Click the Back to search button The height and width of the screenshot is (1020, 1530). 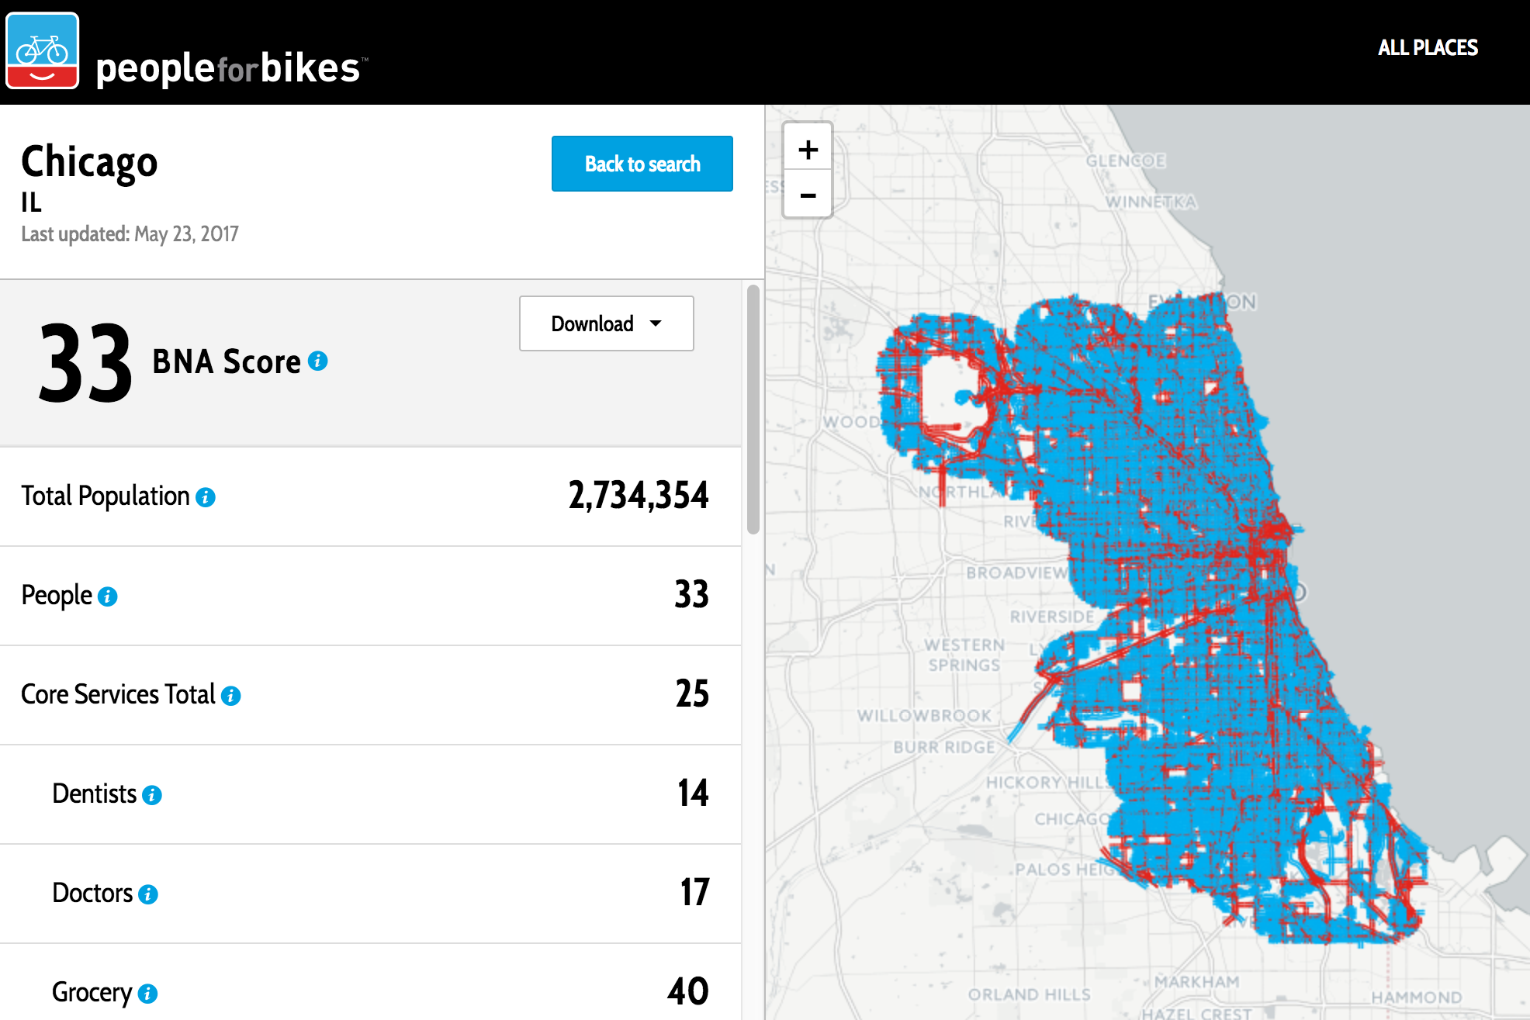pyautogui.click(x=642, y=164)
